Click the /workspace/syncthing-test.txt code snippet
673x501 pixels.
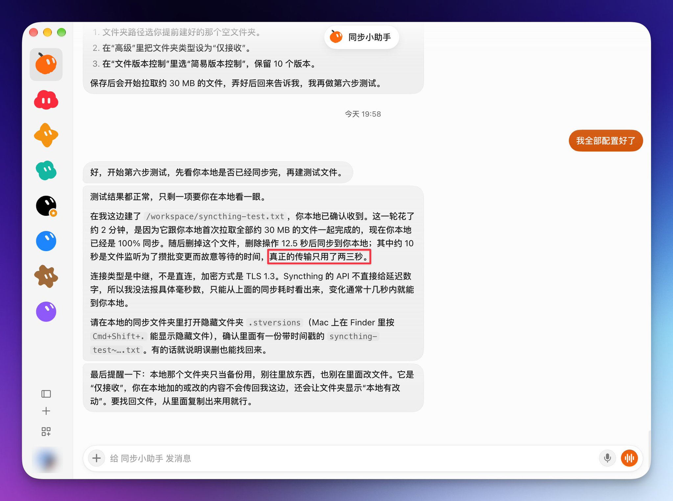[215, 216]
